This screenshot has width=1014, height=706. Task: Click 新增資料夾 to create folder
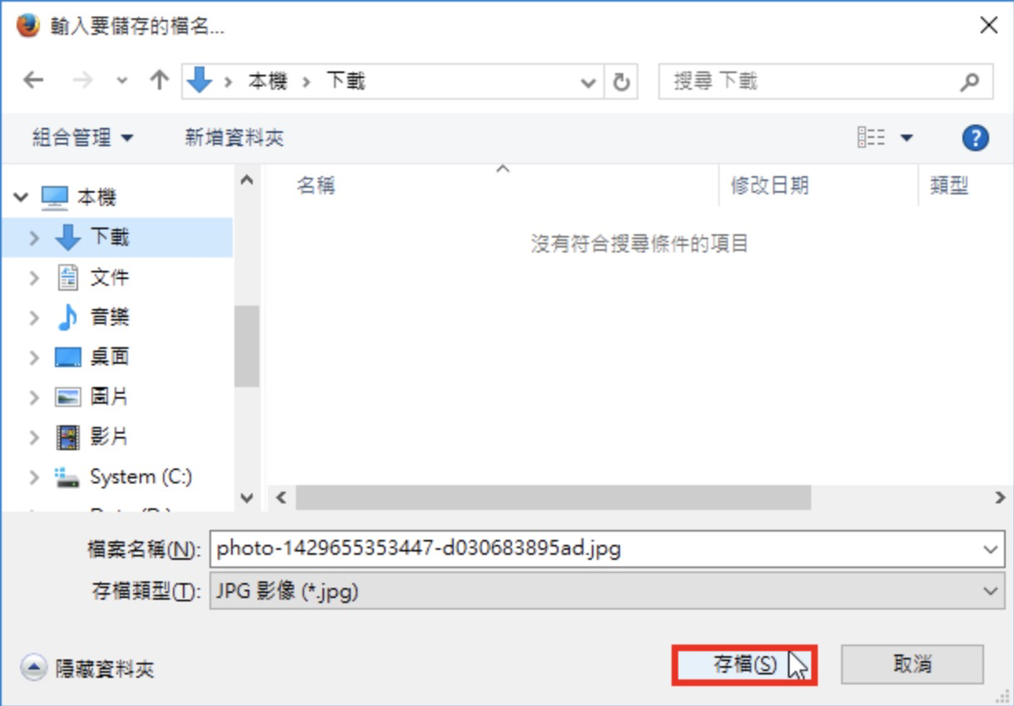click(234, 138)
